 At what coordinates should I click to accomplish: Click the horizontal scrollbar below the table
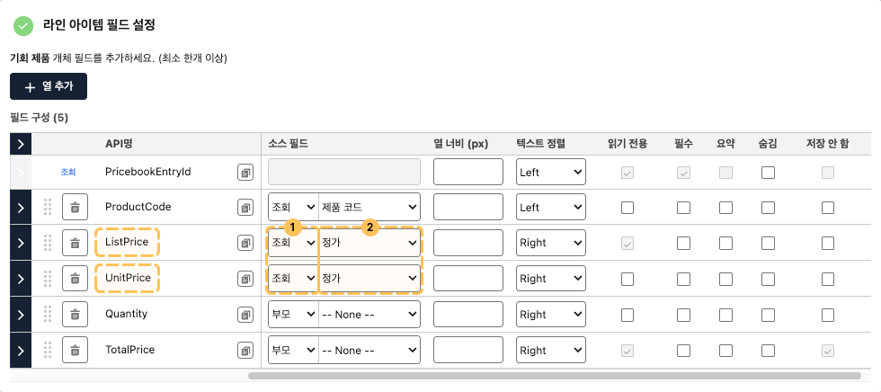point(555,376)
